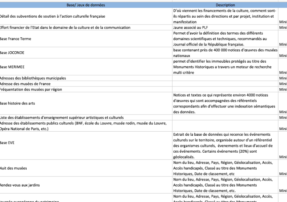Image resolution: width=287 pixels, height=202 pixels.
Task: Select the "Rendez-vous aux jardins" cell
Action: pos(20,185)
